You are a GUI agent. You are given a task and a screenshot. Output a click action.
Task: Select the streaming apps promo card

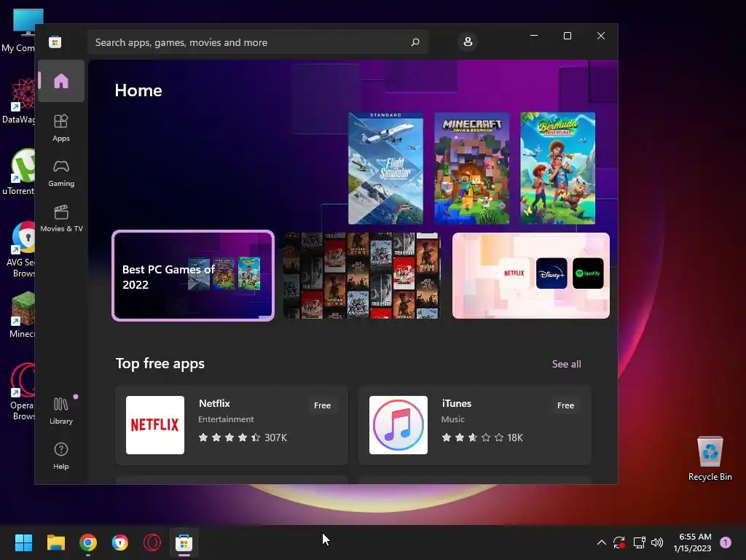(531, 276)
